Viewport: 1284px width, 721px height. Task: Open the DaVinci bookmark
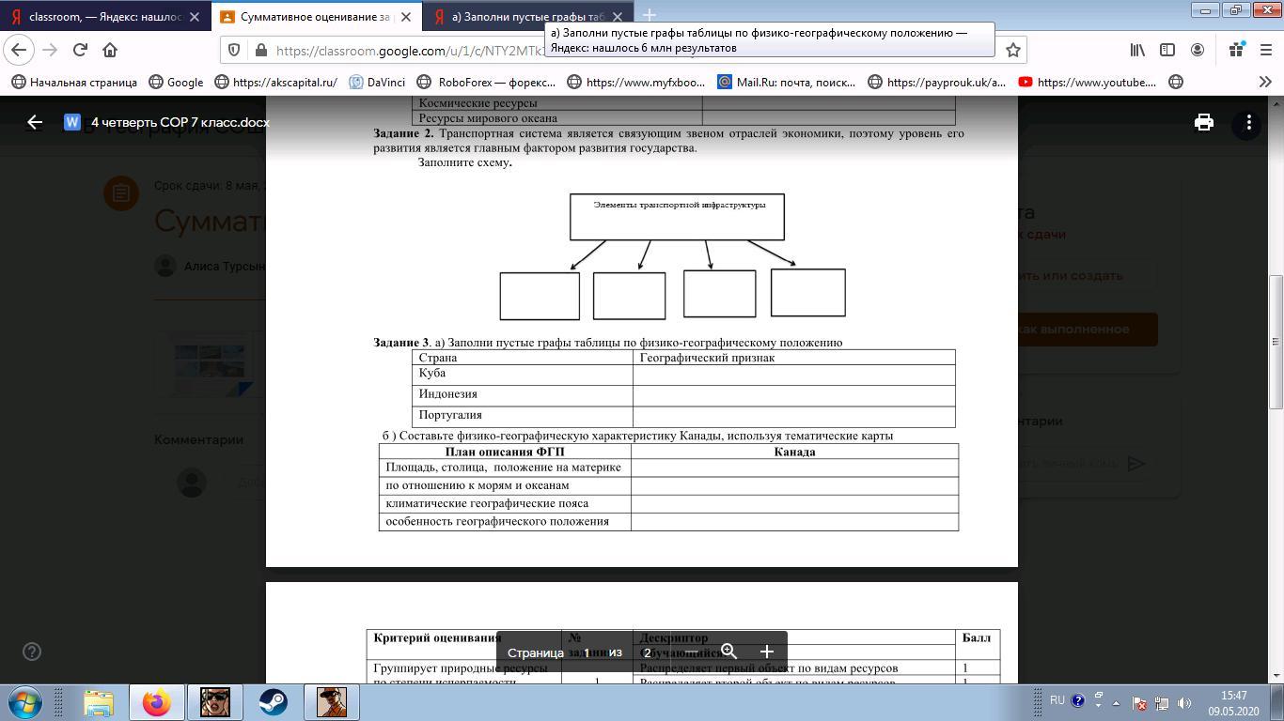pyautogui.click(x=377, y=82)
